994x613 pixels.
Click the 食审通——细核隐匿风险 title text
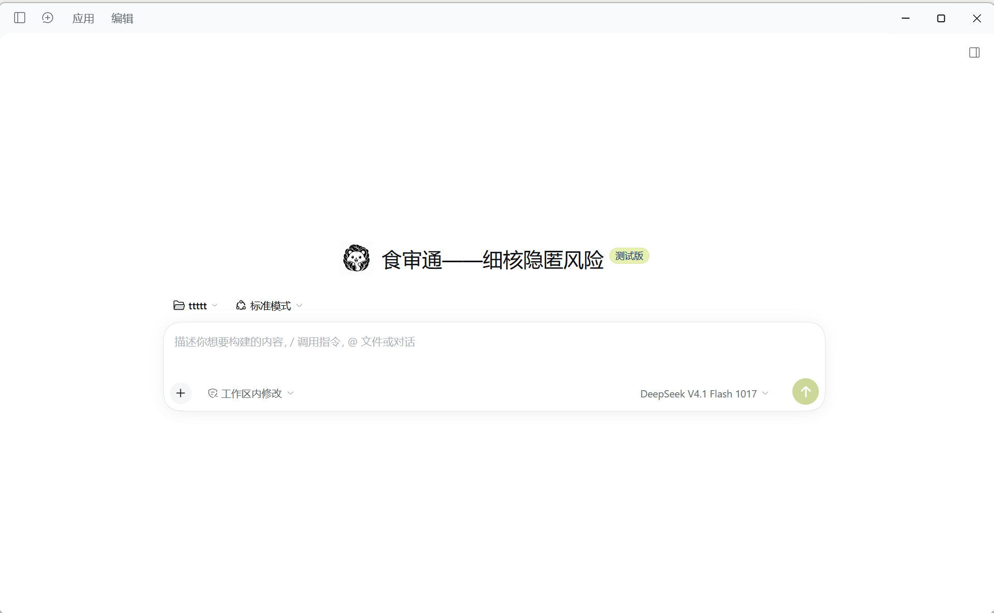[x=492, y=260]
